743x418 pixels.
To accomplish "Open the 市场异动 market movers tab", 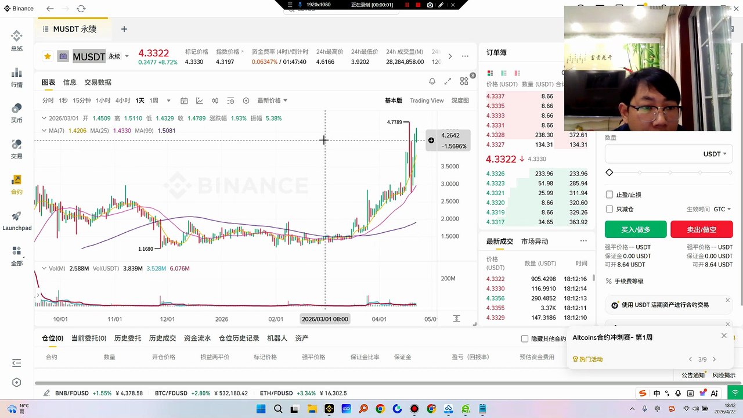I will (x=535, y=241).
